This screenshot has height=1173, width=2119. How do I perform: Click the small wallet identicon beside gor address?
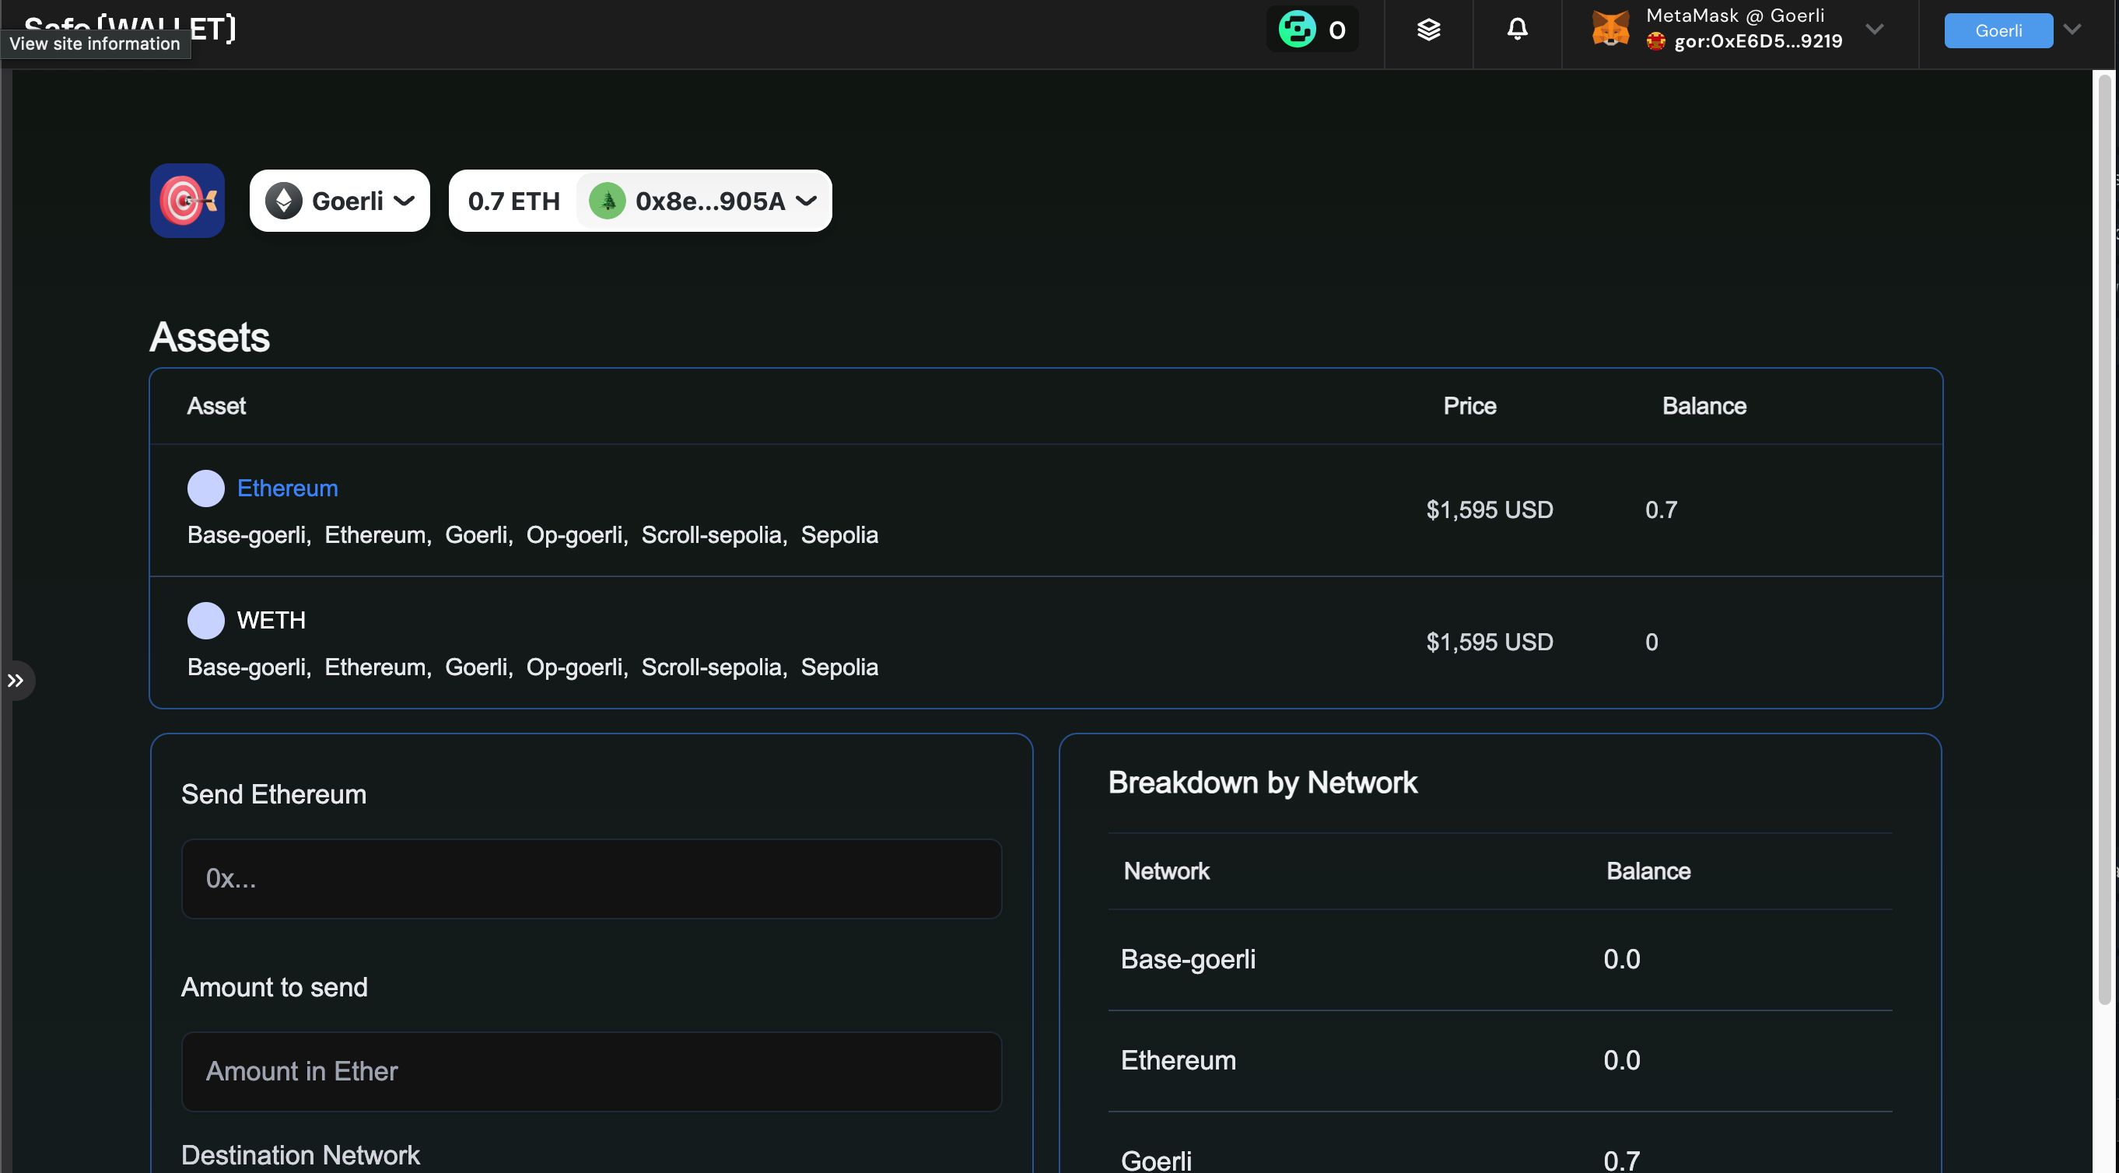tap(1656, 41)
